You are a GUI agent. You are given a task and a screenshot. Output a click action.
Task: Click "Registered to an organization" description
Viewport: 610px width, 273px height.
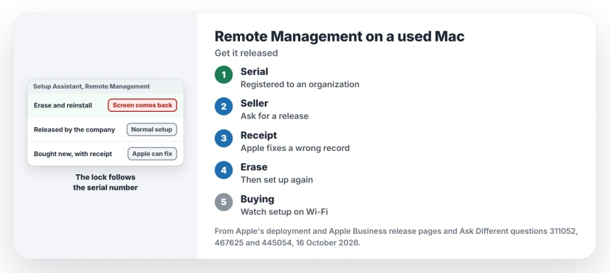coord(300,84)
